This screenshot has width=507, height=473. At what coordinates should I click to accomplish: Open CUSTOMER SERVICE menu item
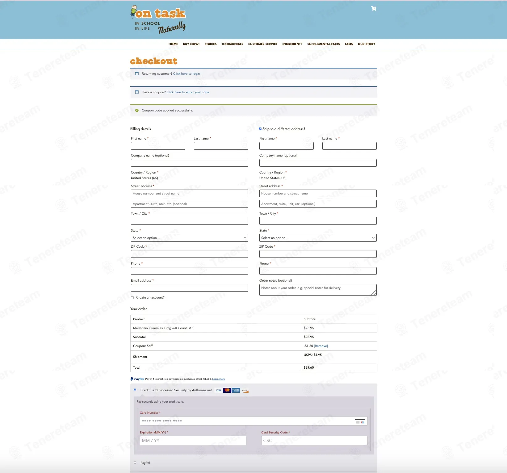(x=263, y=44)
